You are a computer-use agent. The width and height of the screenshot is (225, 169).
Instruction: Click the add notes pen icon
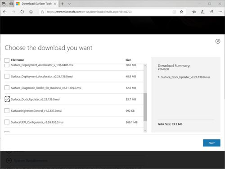202,12
